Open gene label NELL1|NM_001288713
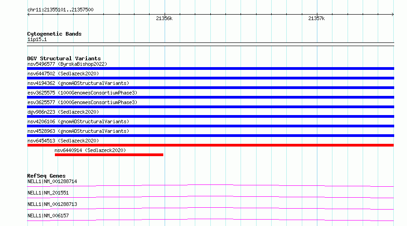 52,204
